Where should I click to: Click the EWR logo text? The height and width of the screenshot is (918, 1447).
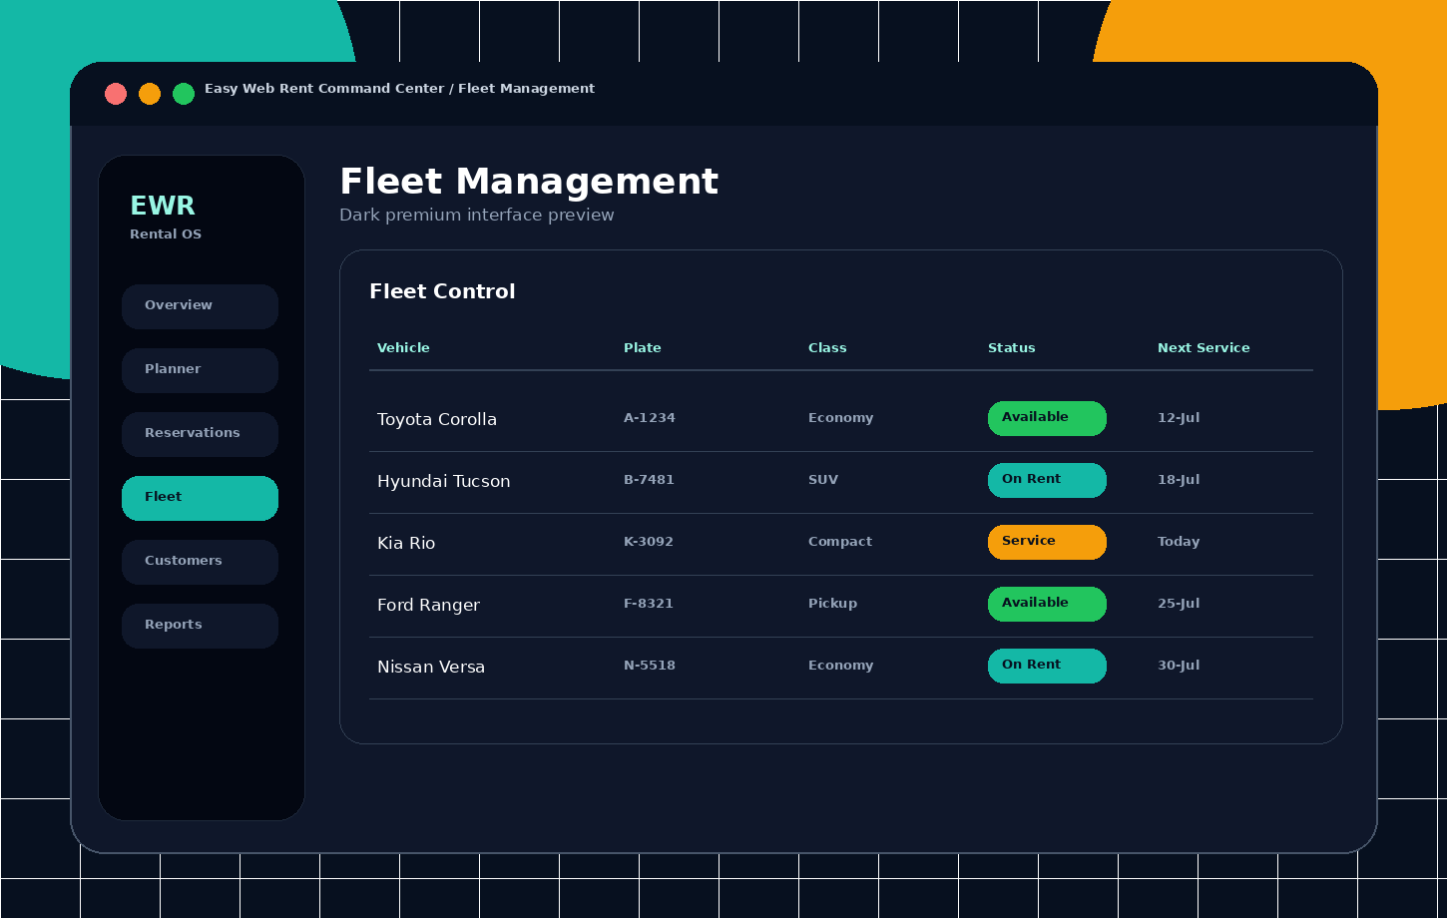(163, 206)
